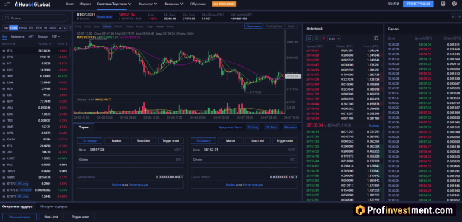Switch chart to TradingView mode
Image resolution: width=462 pixels, height=222 pixels.
click(274, 26)
